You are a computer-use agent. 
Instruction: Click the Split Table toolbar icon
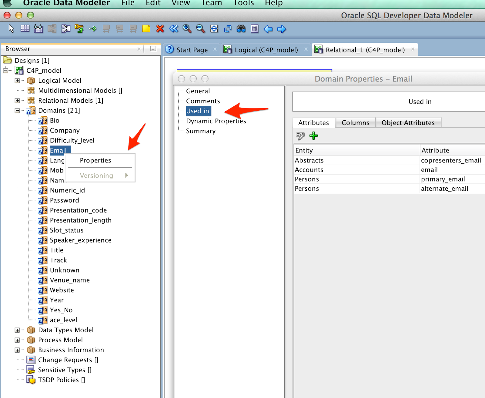(52, 29)
